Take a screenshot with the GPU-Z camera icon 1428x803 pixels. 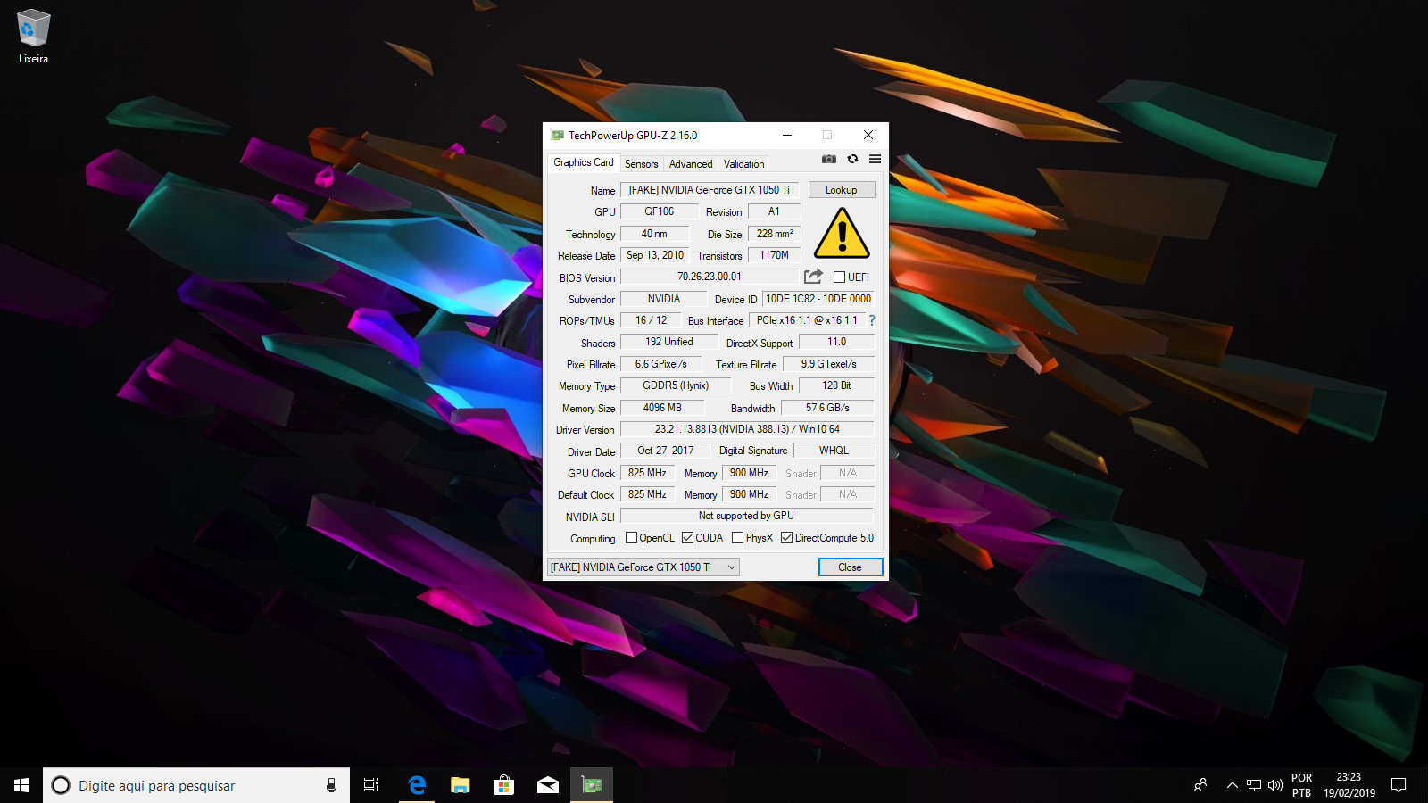829,159
